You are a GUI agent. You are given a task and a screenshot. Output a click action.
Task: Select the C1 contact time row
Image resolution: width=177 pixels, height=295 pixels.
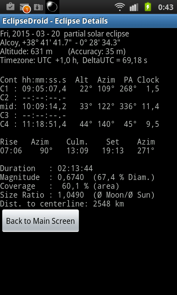pyautogui.click(x=80, y=89)
